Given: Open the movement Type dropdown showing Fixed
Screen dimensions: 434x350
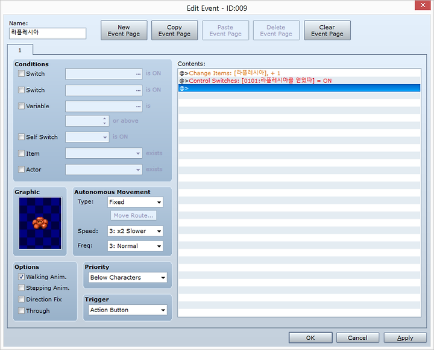Looking at the screenshot, I should pos(135,202).
